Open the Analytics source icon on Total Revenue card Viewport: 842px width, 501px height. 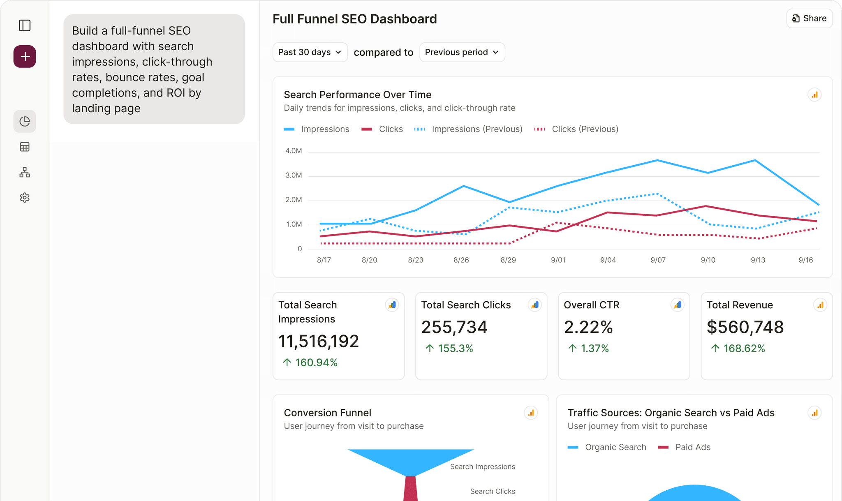click(821, 305)
